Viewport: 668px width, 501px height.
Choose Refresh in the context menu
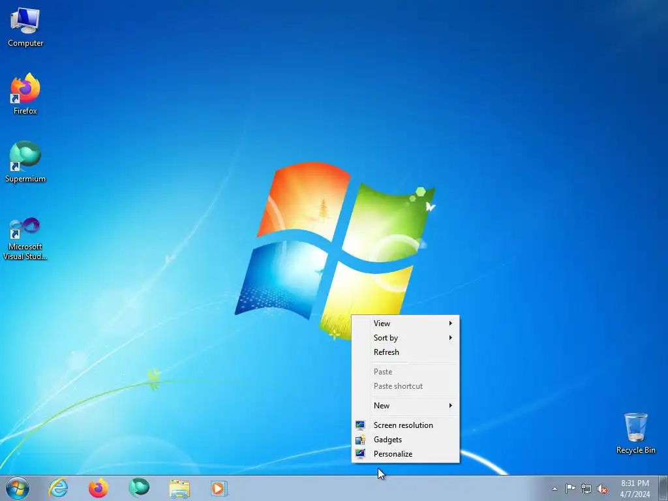pos(406,352)
